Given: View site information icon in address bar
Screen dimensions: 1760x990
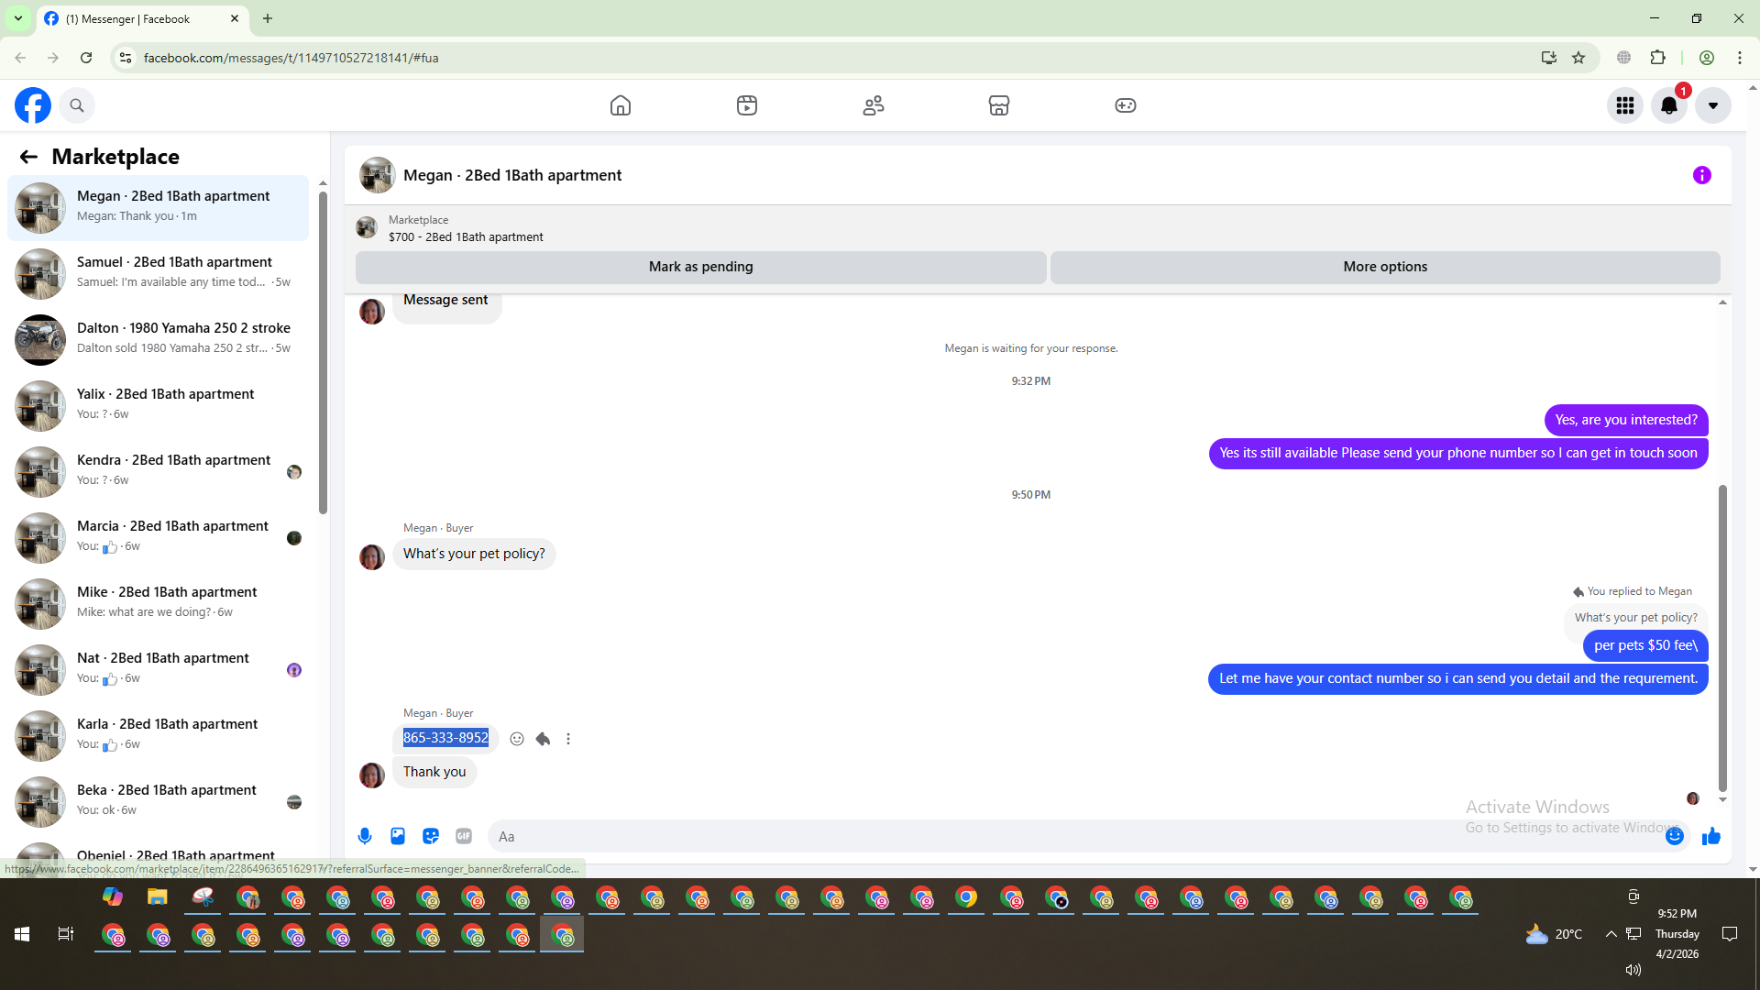Looking at the screenshot, I should (x=126, y=58).
